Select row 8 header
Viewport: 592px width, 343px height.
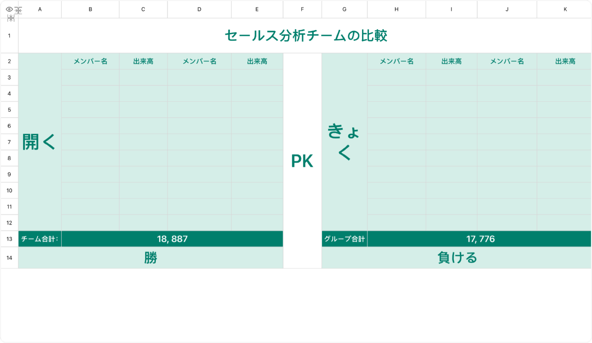(x=9, y=158)
